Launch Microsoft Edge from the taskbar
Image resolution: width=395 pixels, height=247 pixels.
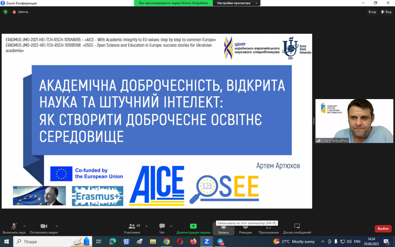113,241
